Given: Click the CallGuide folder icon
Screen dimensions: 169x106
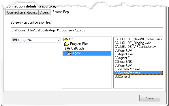Looking at the screenshot, I should coord(68,49).
